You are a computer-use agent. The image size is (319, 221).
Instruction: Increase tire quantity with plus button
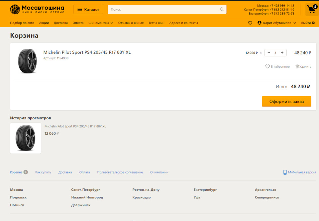tap(282, 53)
